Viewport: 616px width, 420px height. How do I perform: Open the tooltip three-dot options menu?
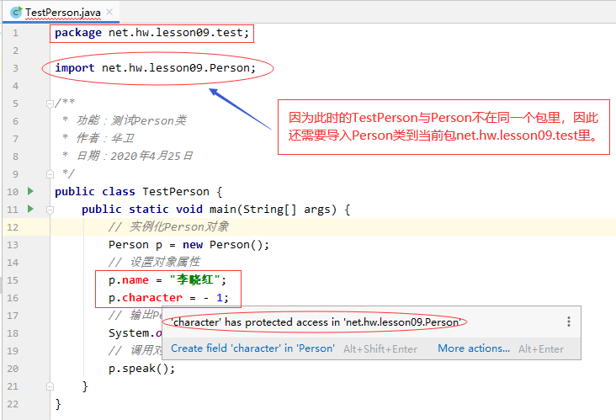click(x=569, y=322)
